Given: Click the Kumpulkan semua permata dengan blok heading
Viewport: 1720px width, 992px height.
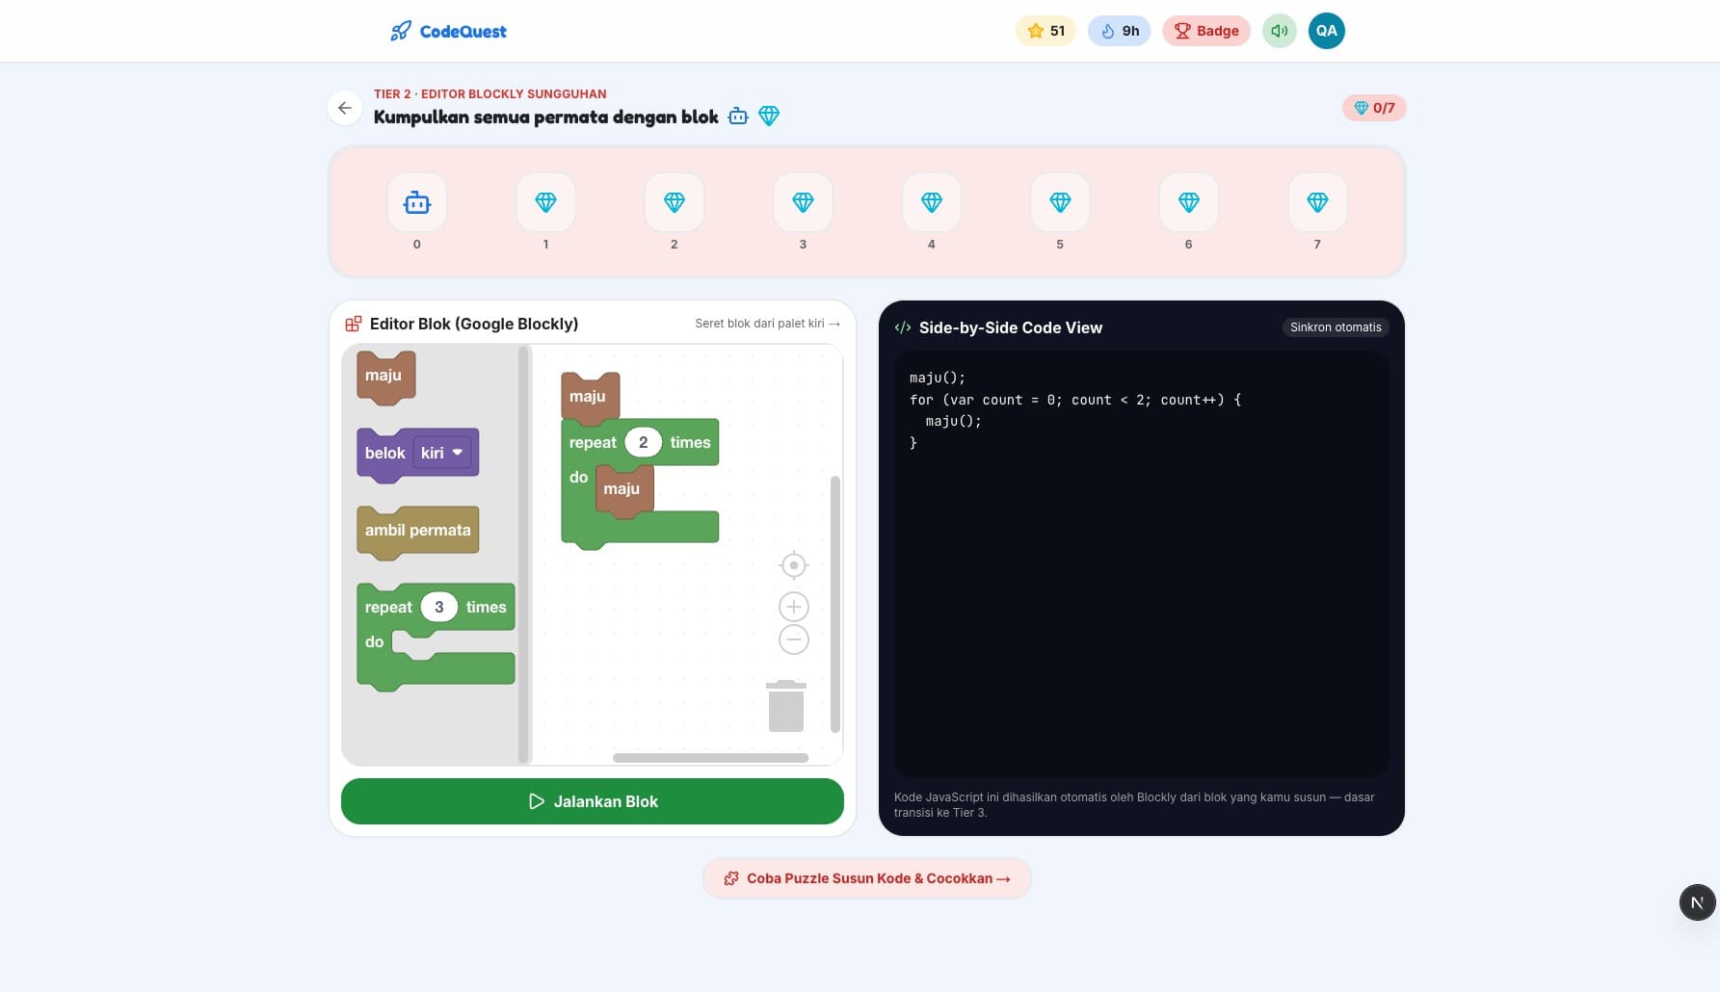Looking at the screenshot, I should [546, 117].
